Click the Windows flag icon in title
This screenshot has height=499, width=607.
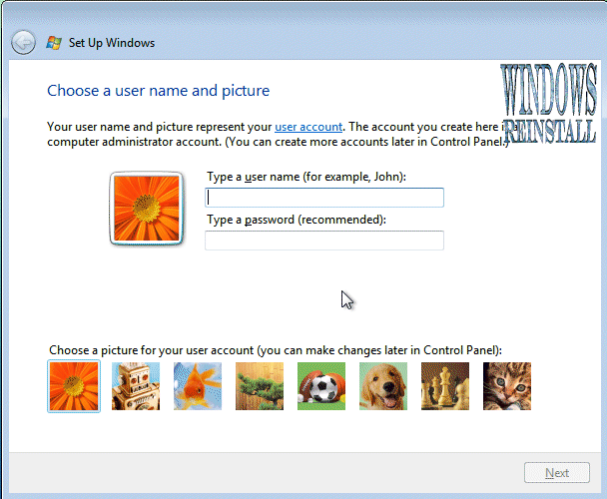coord(55,43)
